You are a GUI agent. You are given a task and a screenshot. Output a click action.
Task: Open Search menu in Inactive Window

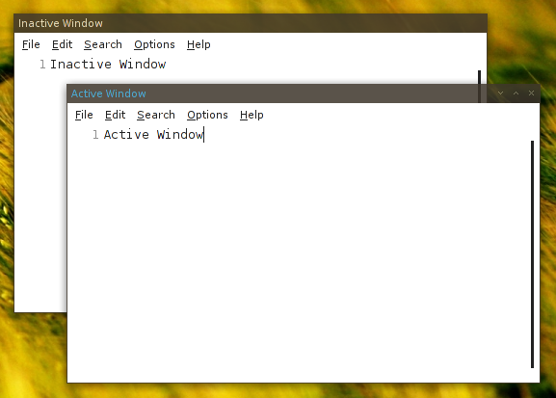(103, 44)
